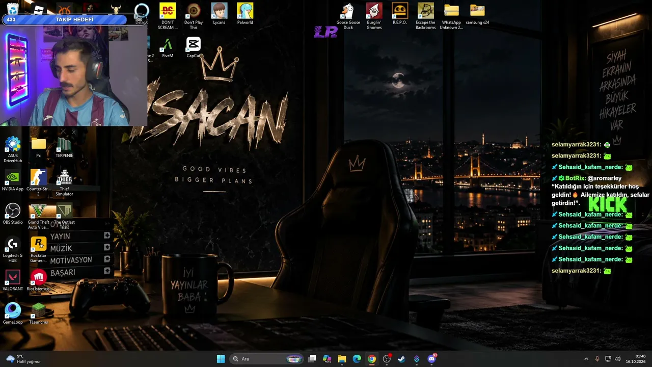Open the samsung s24 folder
Image resolution: width=652 pixels, height=367 pixels.
tap(477, 14)
